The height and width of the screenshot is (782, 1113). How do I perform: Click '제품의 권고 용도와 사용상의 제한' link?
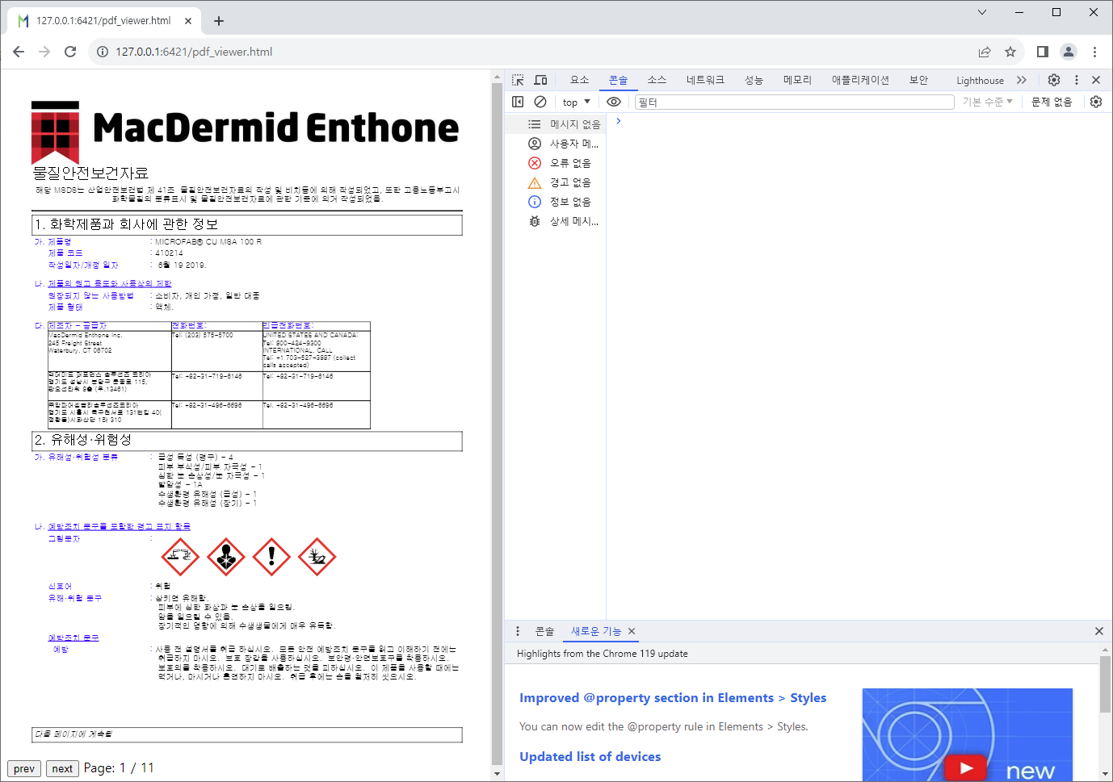tap(110, 284)
